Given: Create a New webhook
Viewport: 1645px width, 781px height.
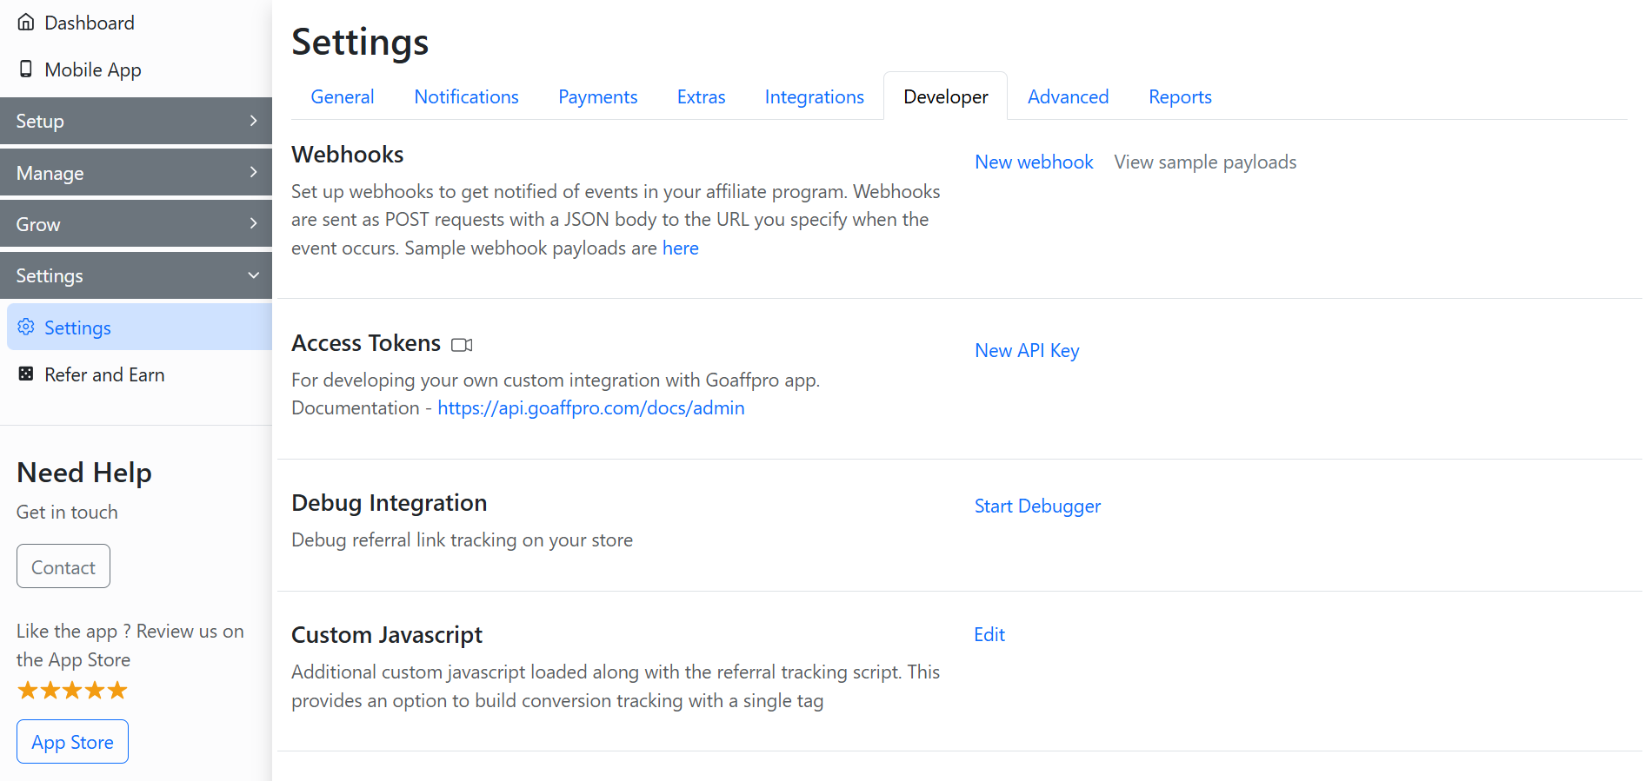Looking at the screenshot, I should click(1034, 162).
